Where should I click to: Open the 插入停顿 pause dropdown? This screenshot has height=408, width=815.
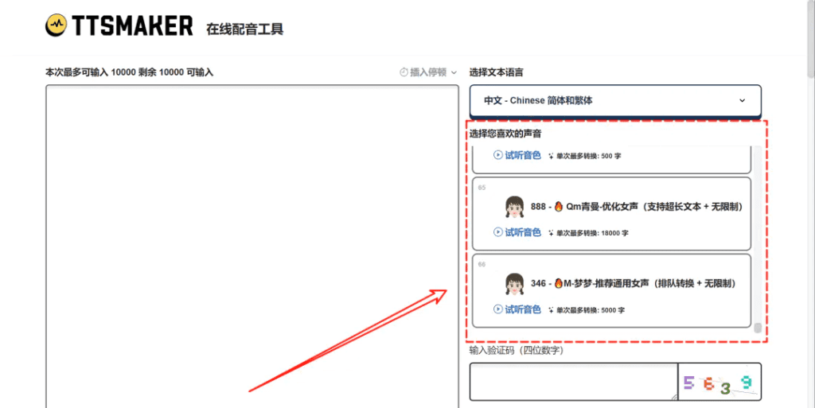pos(428,72)
